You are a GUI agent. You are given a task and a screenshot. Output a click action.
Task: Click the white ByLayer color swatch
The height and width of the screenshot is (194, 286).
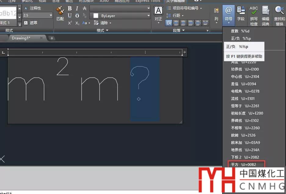tap(96, 16)
